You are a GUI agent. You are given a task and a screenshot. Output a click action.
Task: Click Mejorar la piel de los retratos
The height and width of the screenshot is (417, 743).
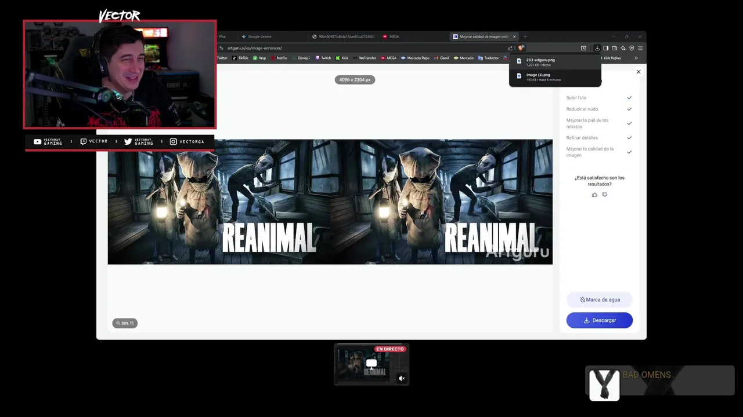tap(598, 123)
